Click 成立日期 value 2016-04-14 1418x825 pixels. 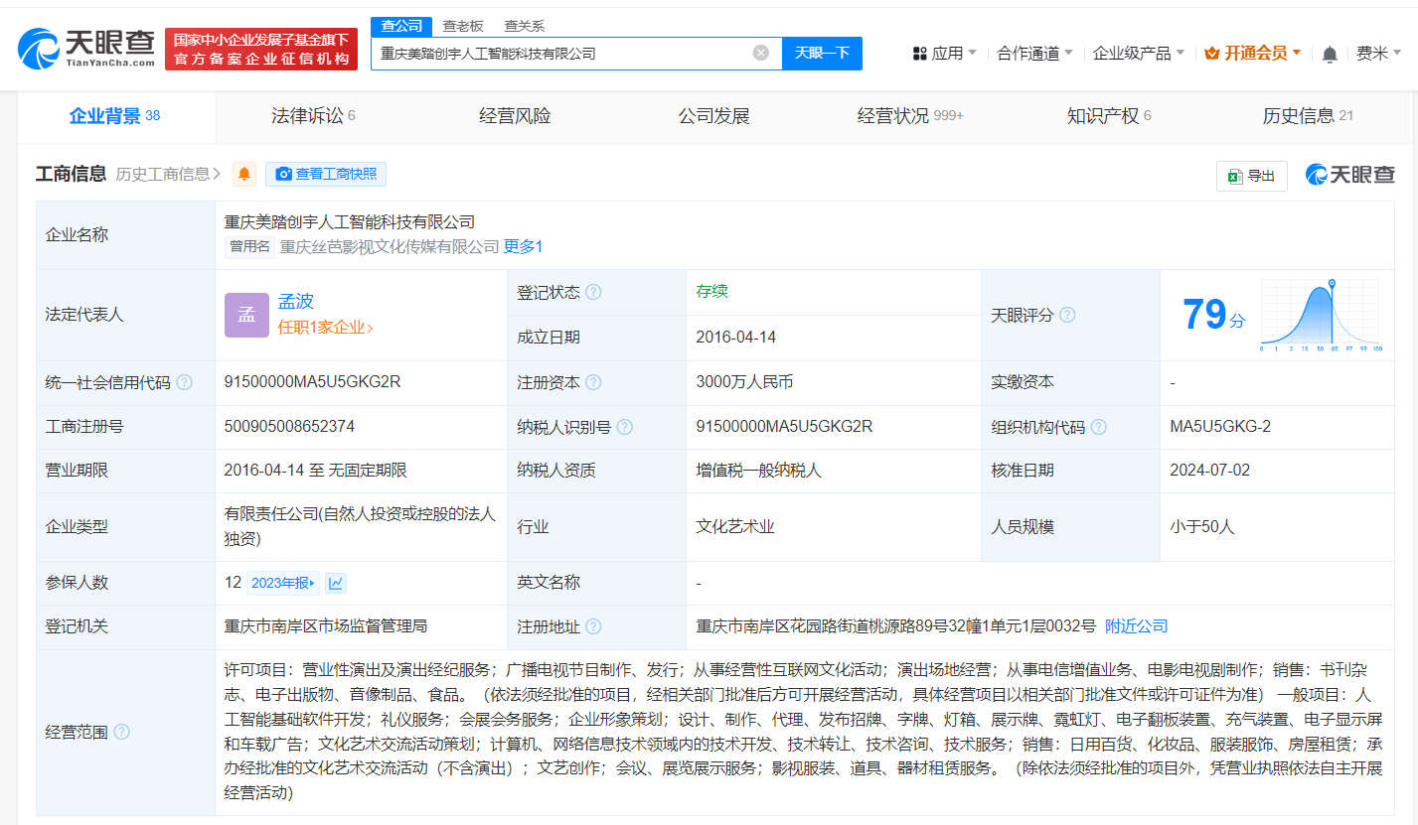point(736,338)
